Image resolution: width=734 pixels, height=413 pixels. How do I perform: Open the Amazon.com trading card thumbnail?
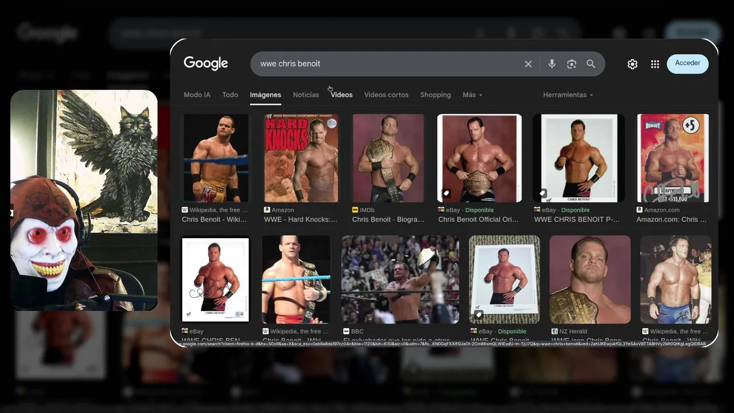(x=673, y=158)
